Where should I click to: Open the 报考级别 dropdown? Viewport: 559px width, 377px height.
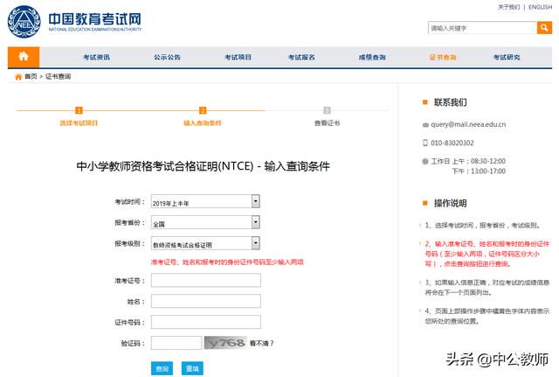point(205,243)
